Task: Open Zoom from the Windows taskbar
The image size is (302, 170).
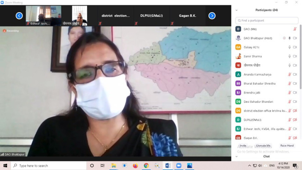Action: 179,166
